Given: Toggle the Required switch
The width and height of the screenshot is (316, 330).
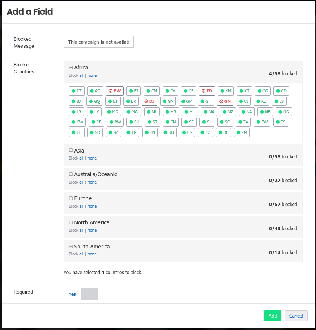Looking at the screenshot, I should 81,294.
